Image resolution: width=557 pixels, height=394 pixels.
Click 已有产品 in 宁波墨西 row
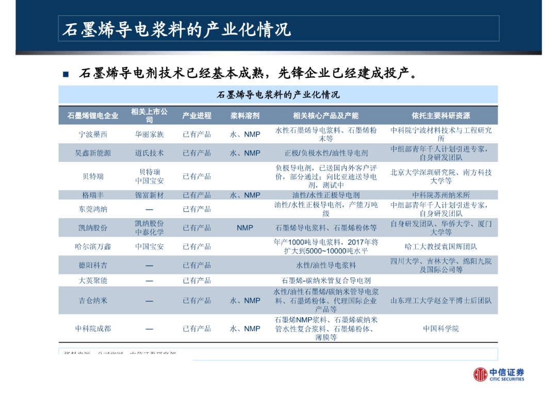(197, 134)
